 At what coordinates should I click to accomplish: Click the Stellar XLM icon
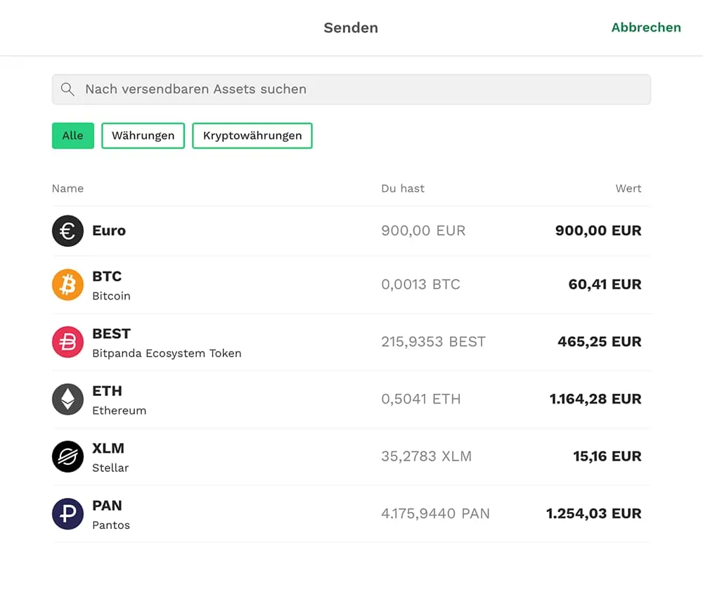(67, 457)
